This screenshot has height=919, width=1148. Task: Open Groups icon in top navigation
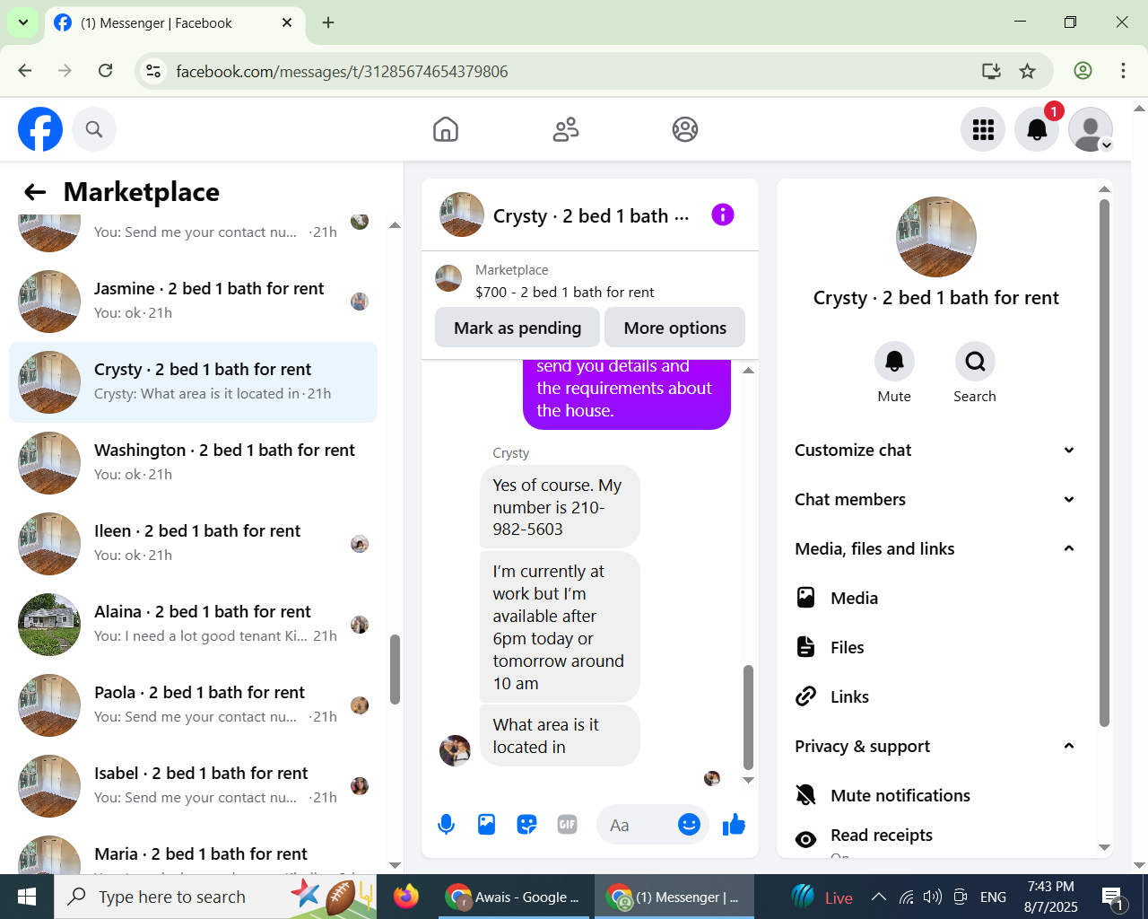pos(685,129)
